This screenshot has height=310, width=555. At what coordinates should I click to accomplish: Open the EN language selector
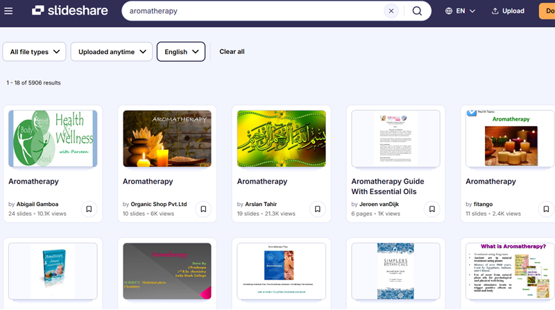[x=461, y=11]
